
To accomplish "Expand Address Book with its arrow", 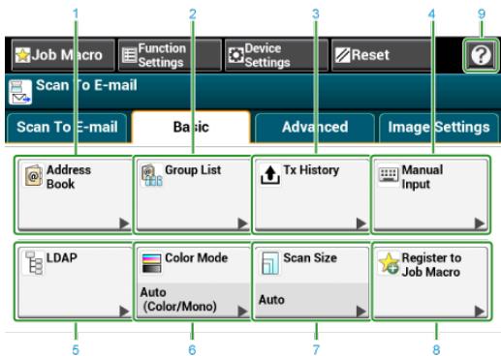I will pyautogui.click(x=124, y=223).
